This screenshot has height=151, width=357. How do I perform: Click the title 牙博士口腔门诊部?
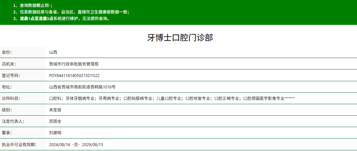(180, 38)
